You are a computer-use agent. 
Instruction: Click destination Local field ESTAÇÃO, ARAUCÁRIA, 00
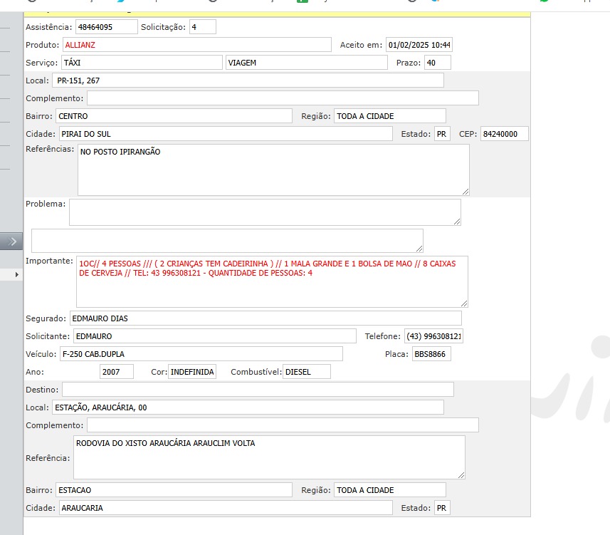[248, 407]
